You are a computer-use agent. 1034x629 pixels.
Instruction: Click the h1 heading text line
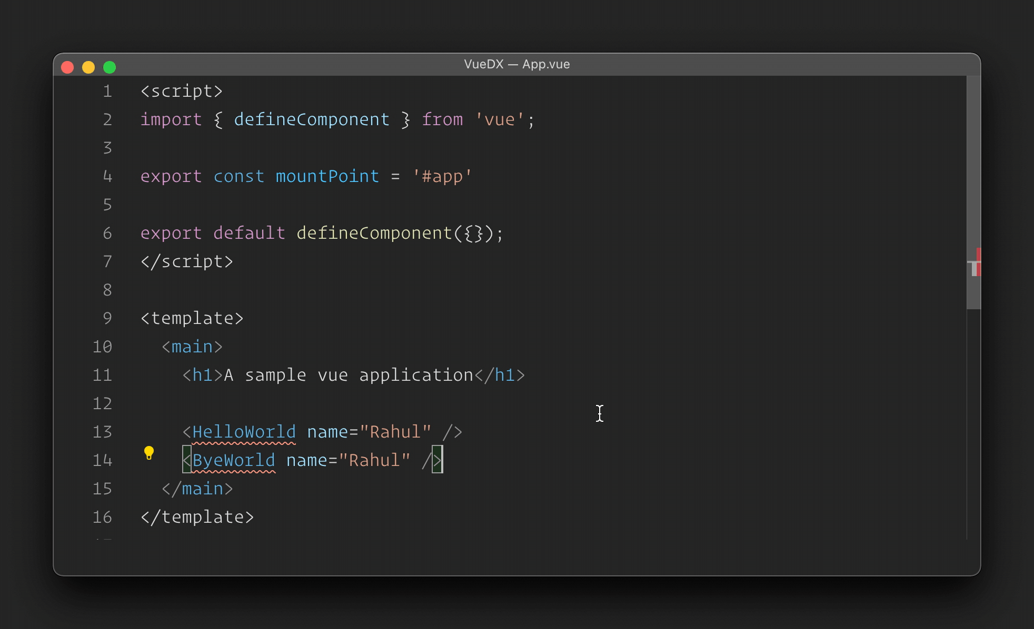pyautogui.click(x=348, y=375)
